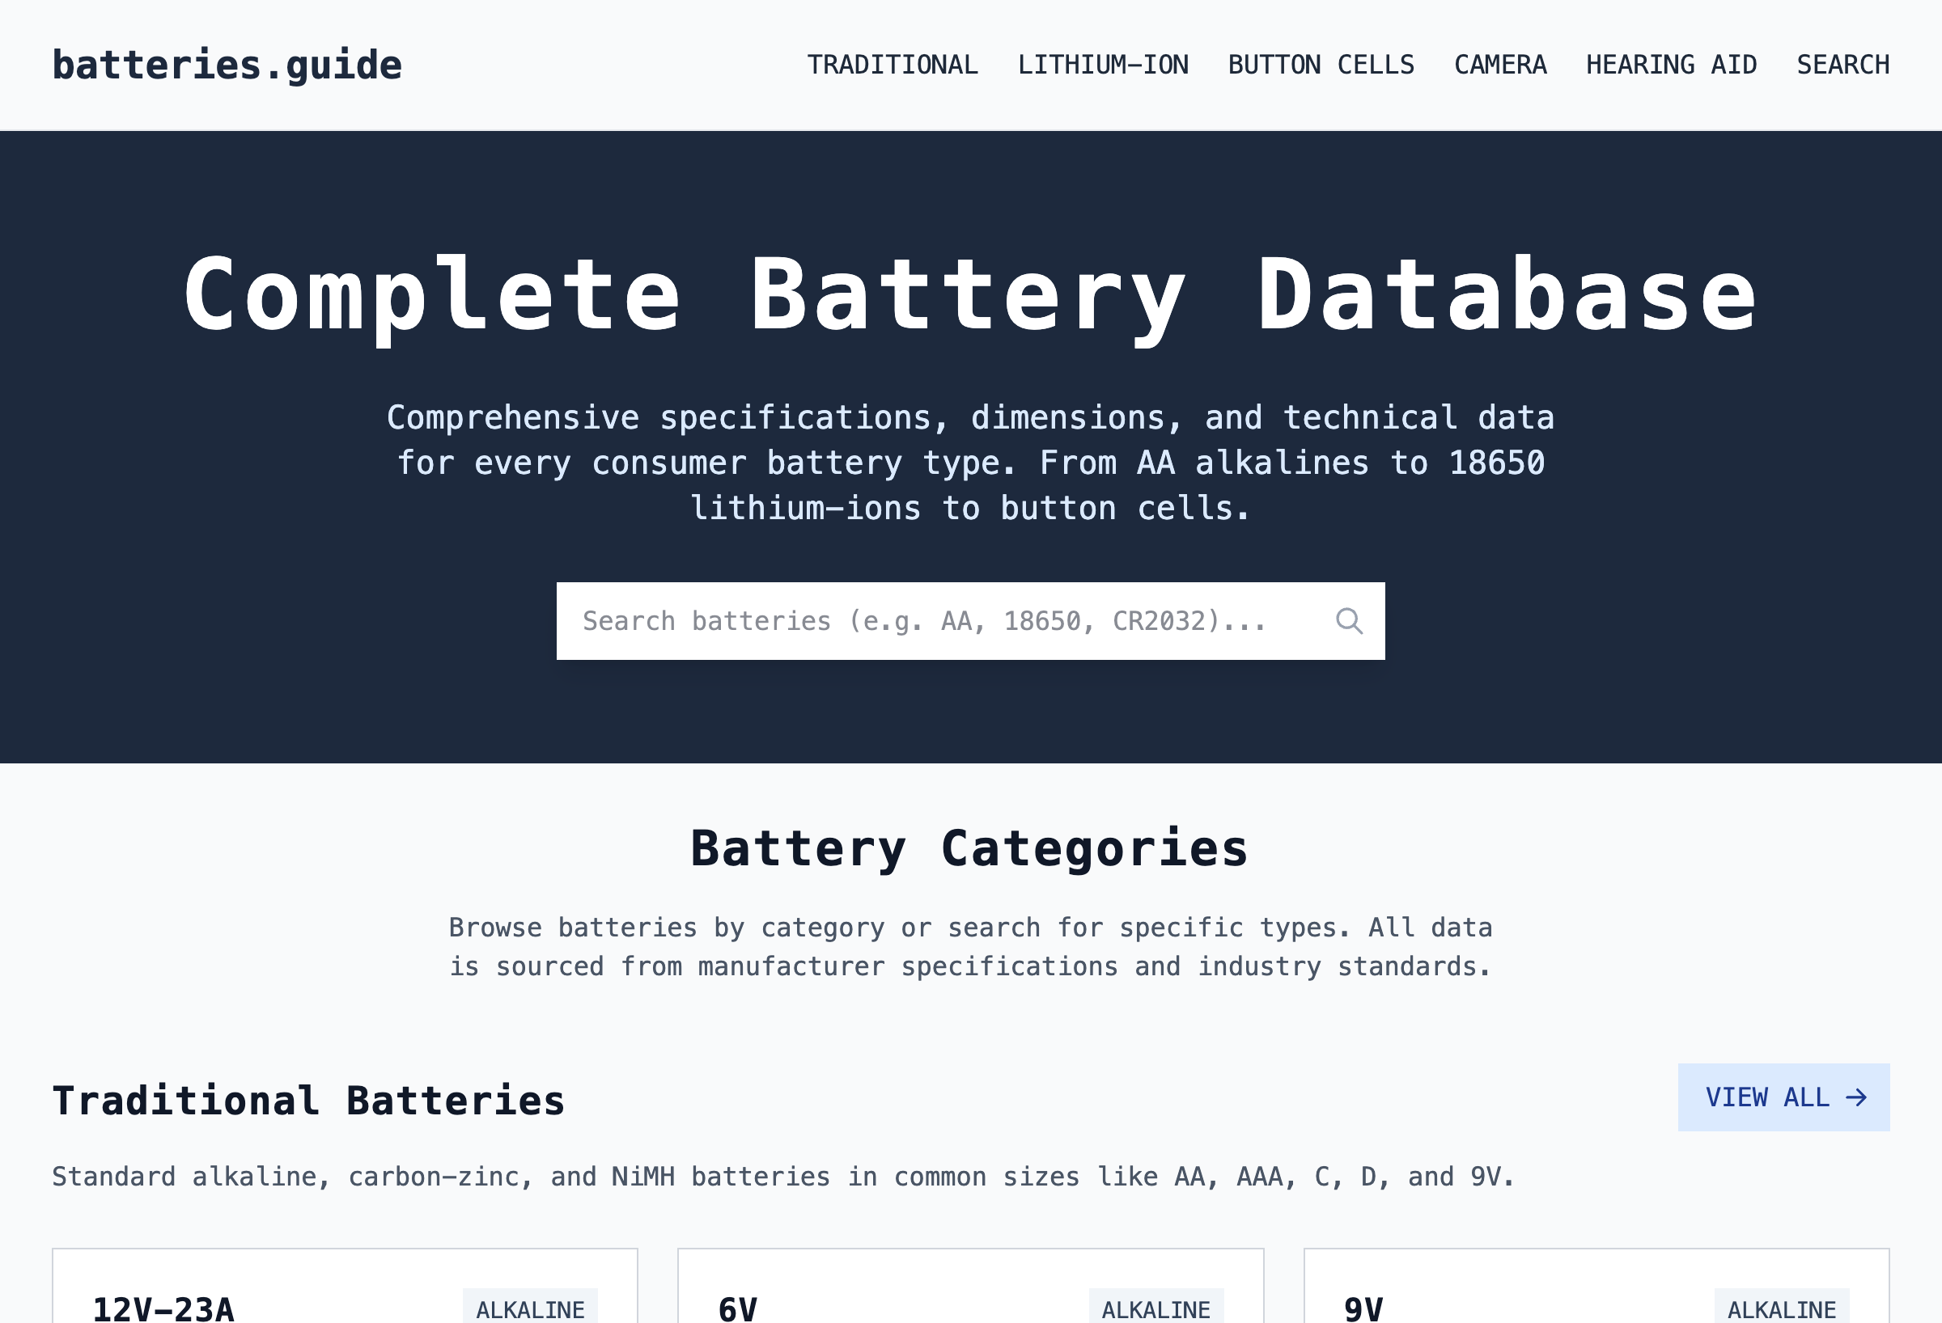Image resolution: width=1942 pixels, height=1323 pixels.
Task: Click the ALKALINE badge on 12V-23A
Action: pos(531,1307)
